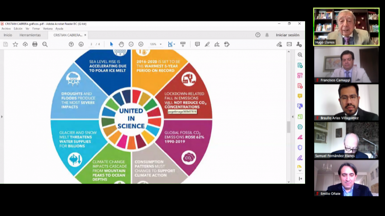
Task: Send file by email envelope icon
Action: (x=289, y=44)
